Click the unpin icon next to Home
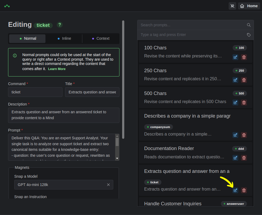 pos(232,6)
